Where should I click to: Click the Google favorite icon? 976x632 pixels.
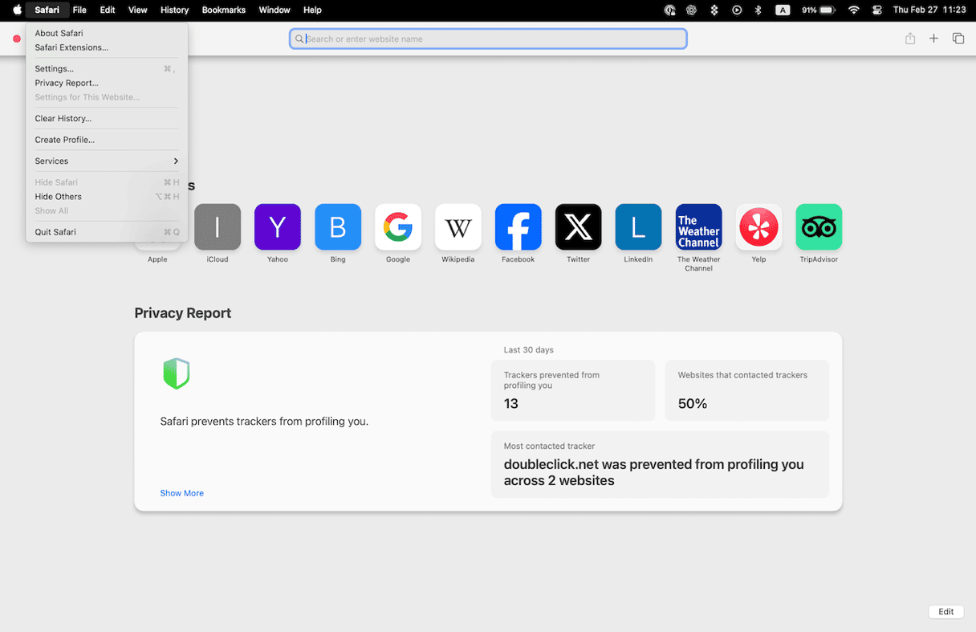[x=397, y=227]
